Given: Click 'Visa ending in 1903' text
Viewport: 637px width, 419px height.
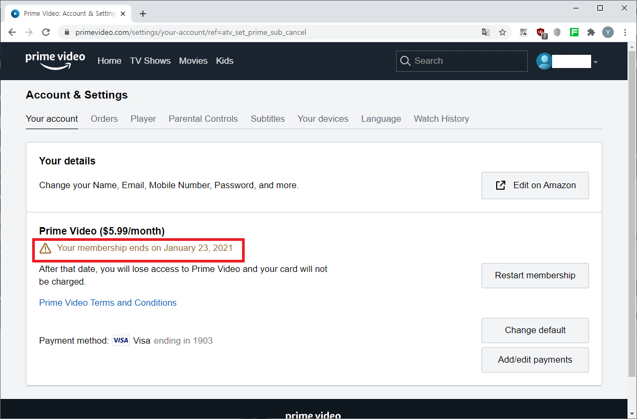Looking at the screenshot, I should 173,341.
